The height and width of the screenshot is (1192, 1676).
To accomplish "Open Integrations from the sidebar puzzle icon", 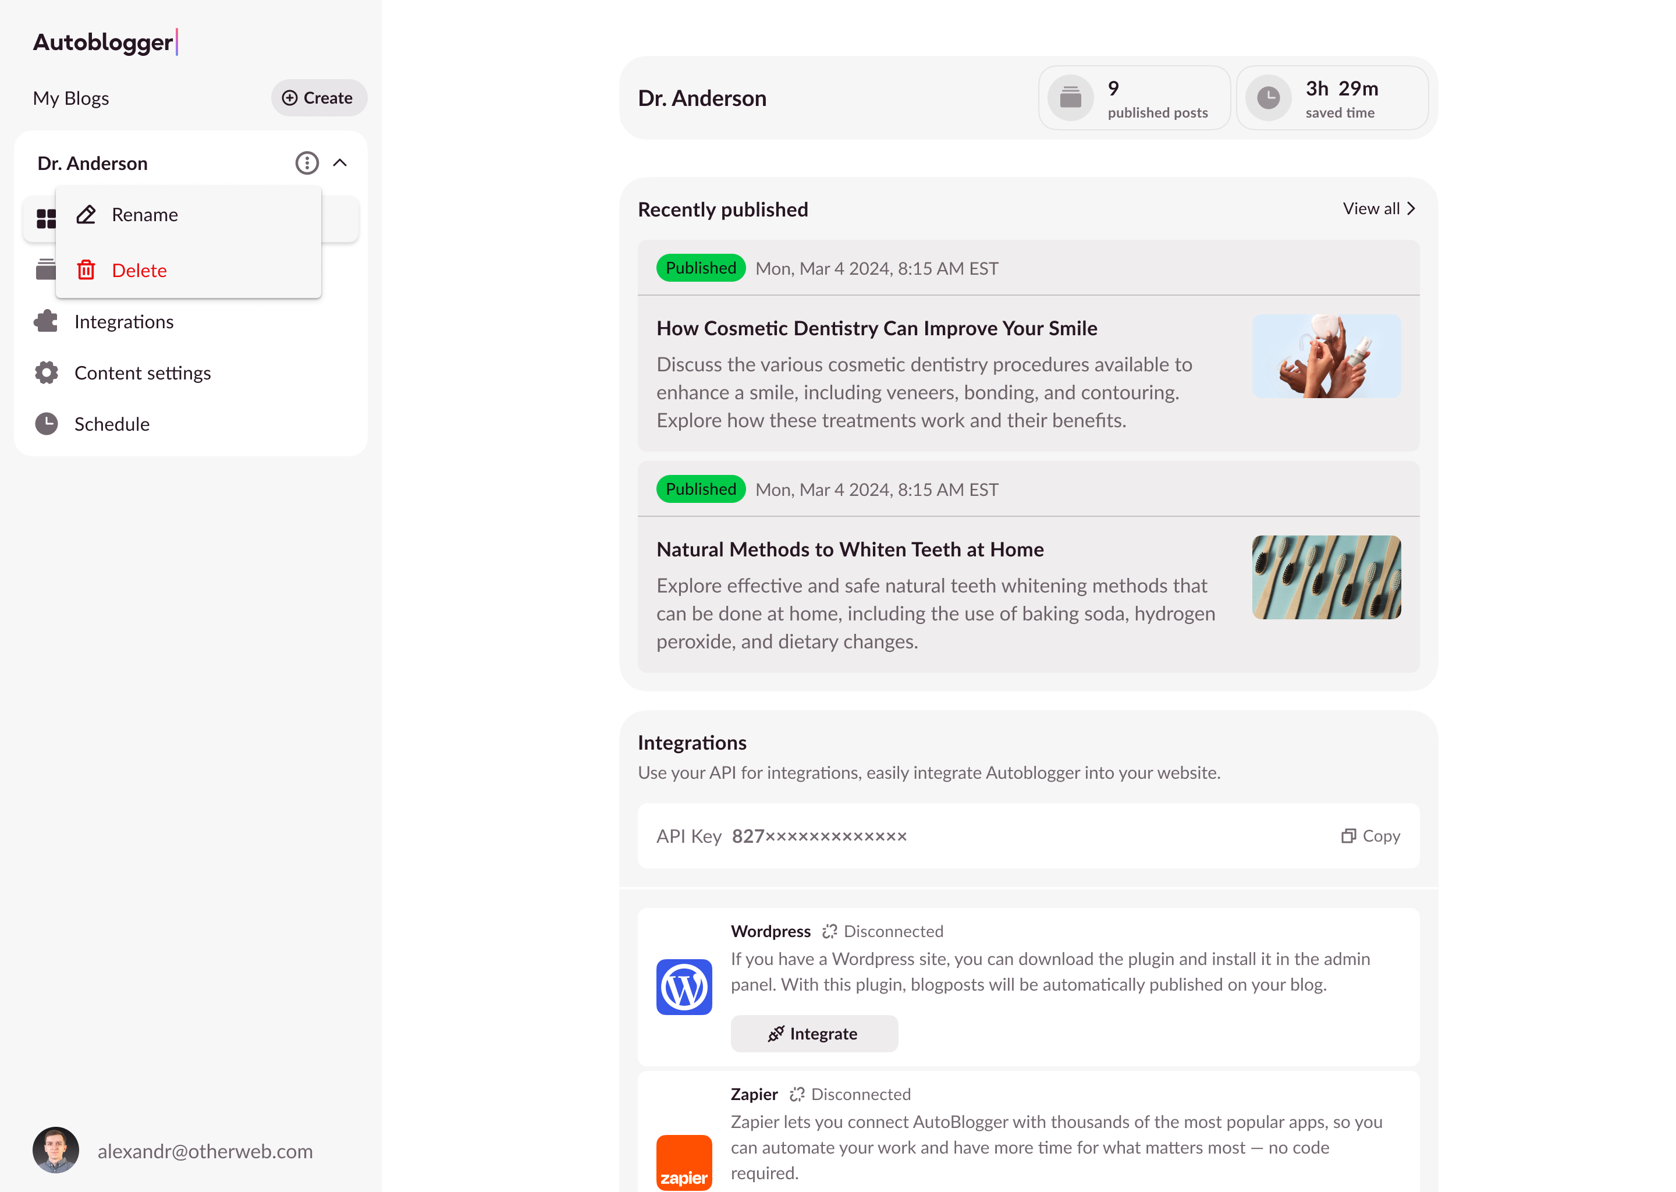I will (x=46, y=321).
